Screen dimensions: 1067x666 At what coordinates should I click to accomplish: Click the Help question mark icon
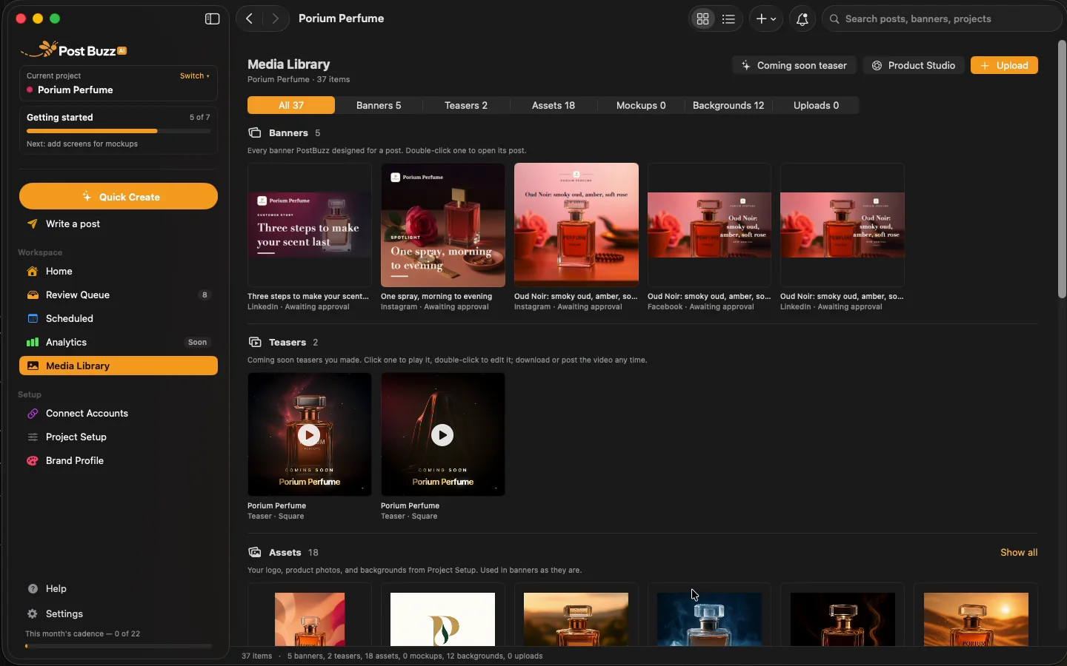(33, 589)
